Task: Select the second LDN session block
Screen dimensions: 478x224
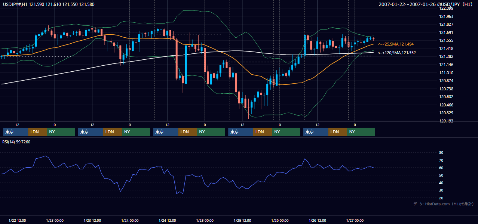Action: 113,132
